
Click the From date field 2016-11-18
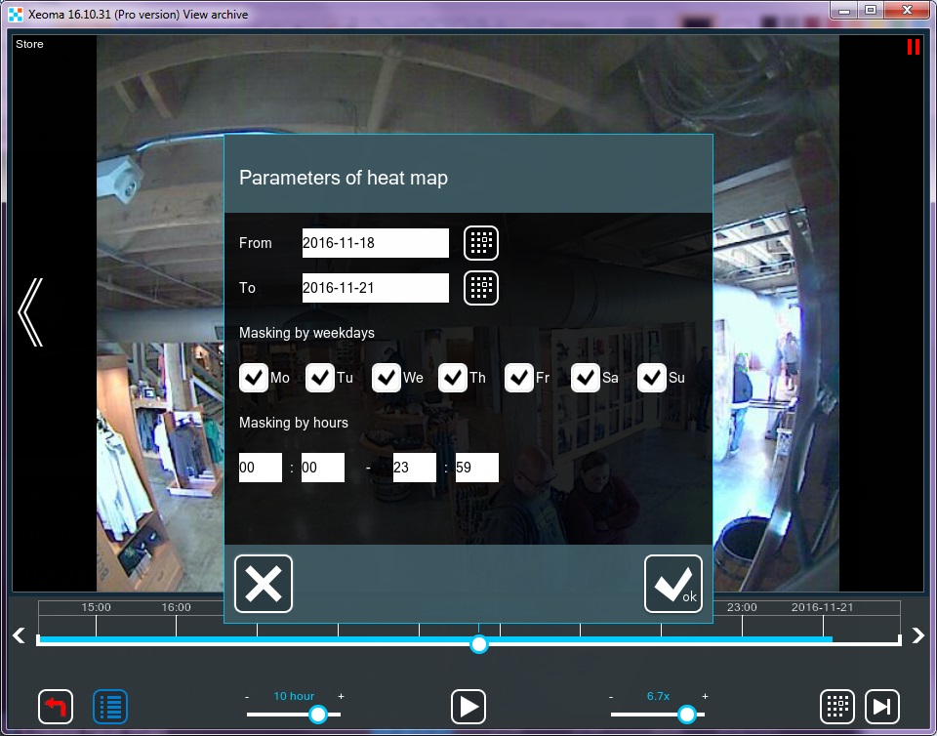pos(375,243)
